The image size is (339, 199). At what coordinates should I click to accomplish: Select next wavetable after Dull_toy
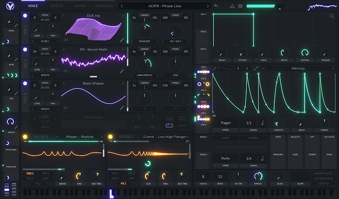pos(123,16)
